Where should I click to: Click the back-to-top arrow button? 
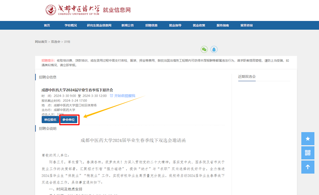click(x=308, y=167)
